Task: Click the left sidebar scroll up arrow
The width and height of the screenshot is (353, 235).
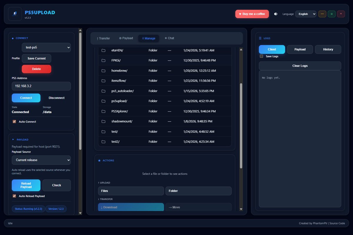Action: pyautogui.click(x=80, y=30)
